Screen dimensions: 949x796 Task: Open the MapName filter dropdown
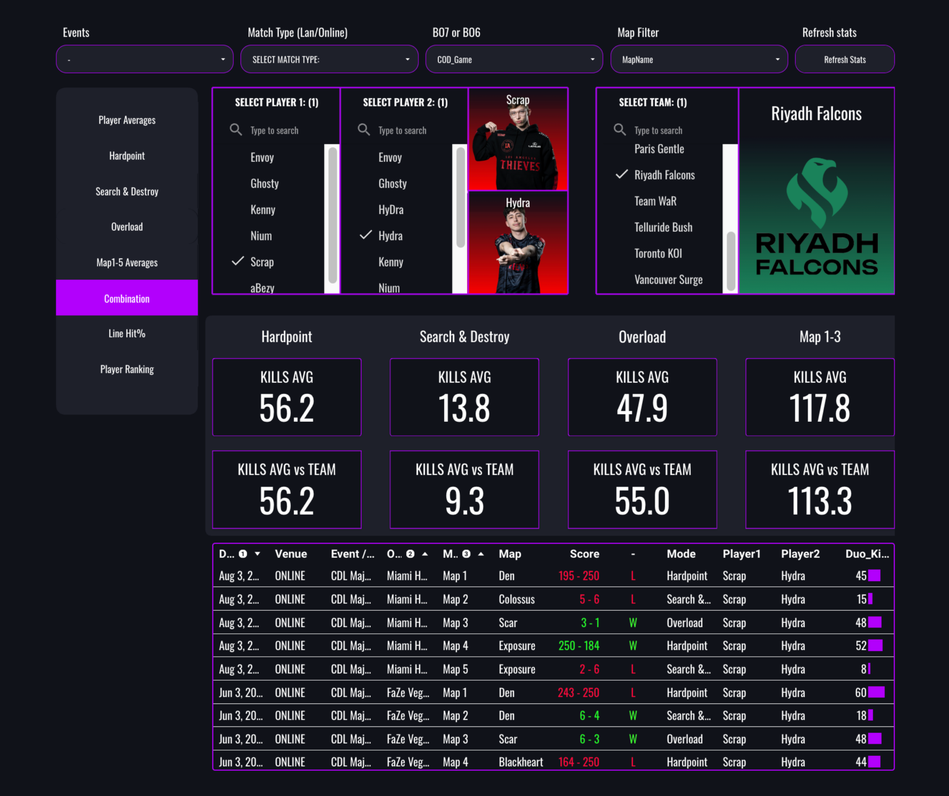pos(699,59)
